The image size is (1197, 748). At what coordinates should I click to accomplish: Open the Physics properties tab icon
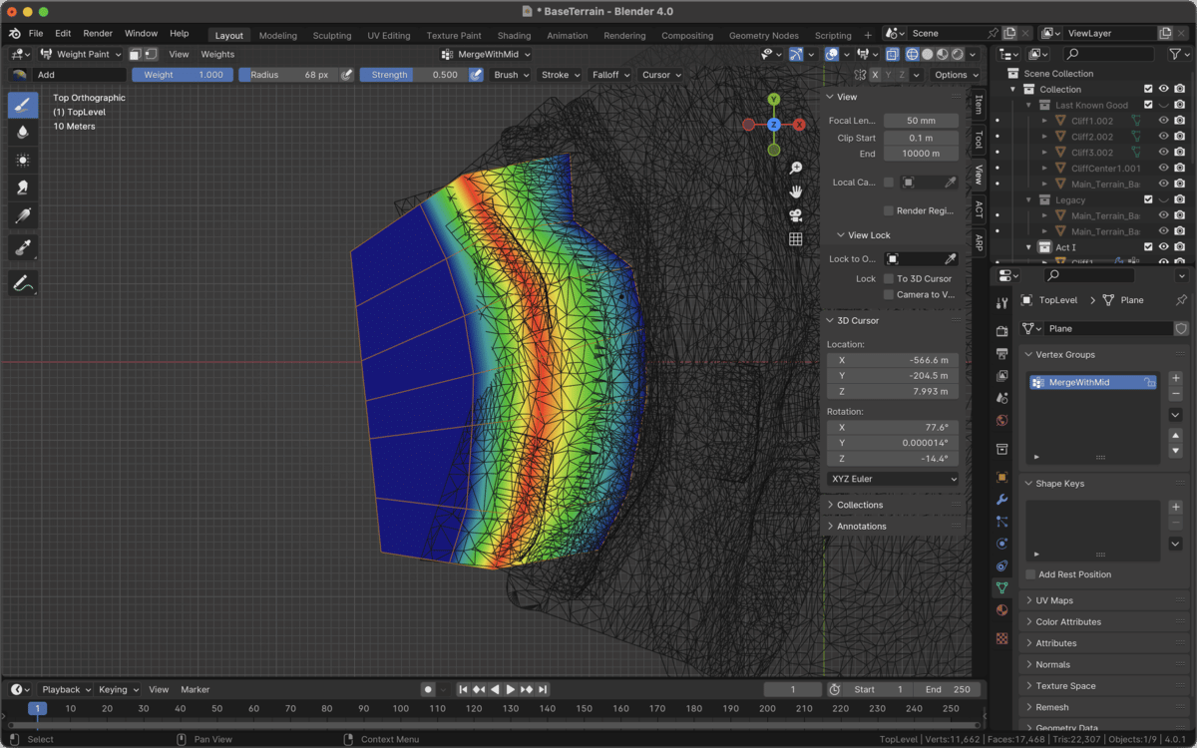[1002, 544]
